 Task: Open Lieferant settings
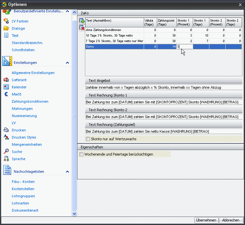pyautogui.click(x=19, y=80)
